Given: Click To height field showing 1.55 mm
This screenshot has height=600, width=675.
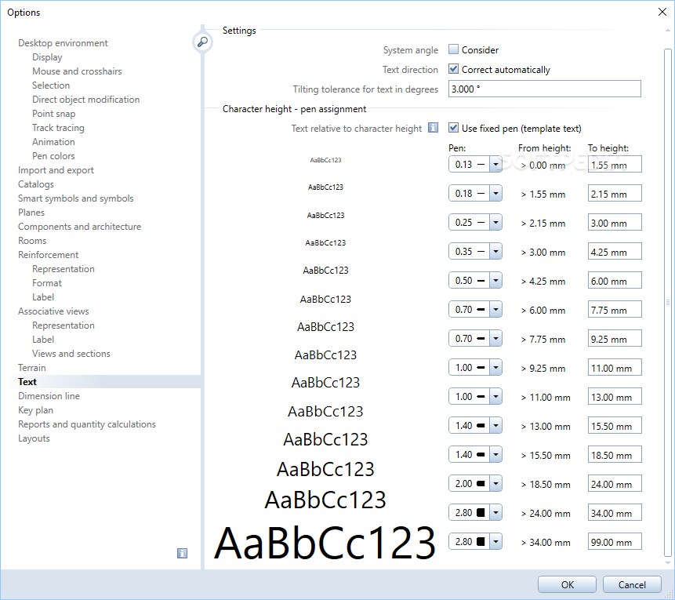Looking at the screenshot, I should pyautogui.click(x=615, y=165).
